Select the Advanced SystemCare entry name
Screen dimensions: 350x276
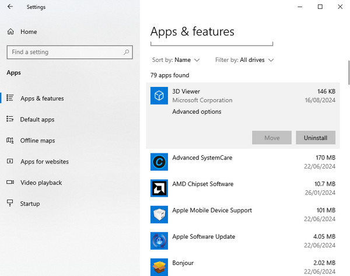tap(202, 158)
